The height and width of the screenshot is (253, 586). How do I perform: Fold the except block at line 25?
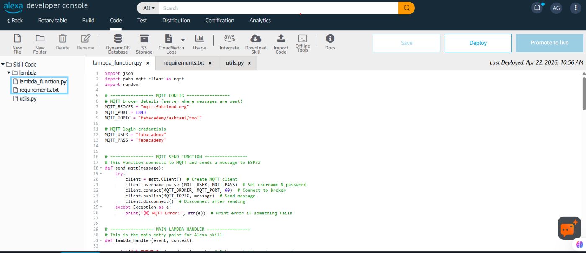(x=101, y=207)
